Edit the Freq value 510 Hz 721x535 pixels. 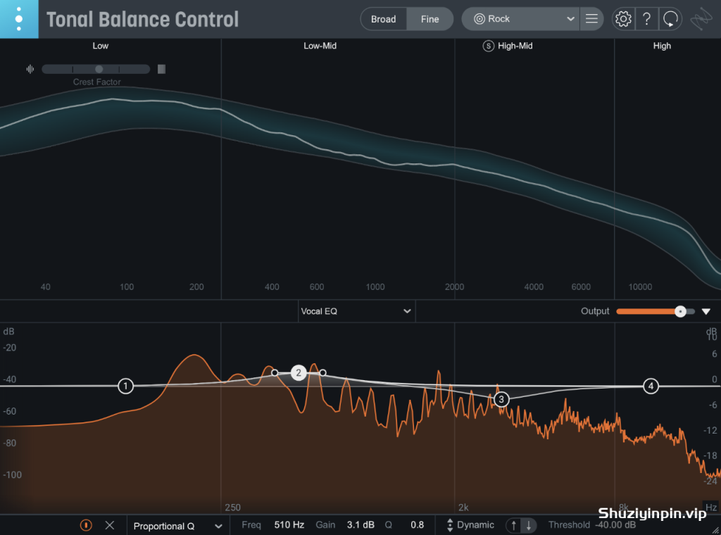coord(289,525)
